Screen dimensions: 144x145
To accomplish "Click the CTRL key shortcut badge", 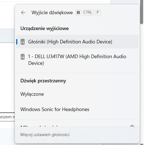I will (x=88, y=13).
